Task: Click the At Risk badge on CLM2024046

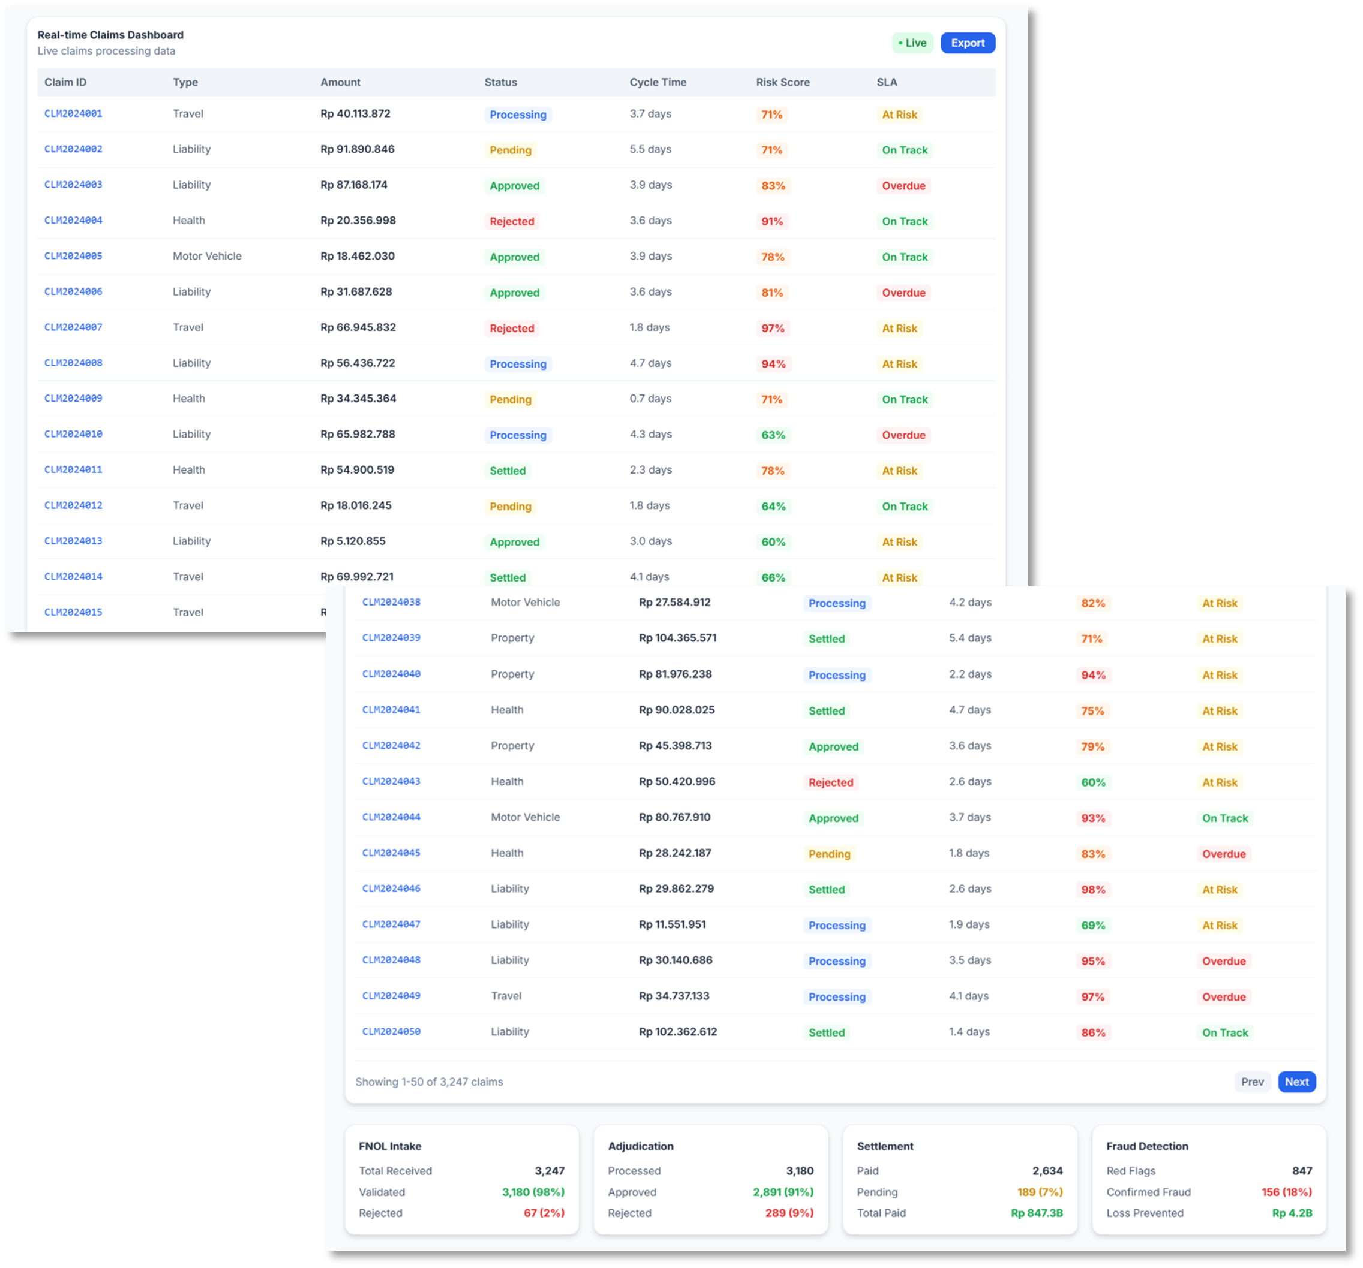Action: pos(1220,889)
